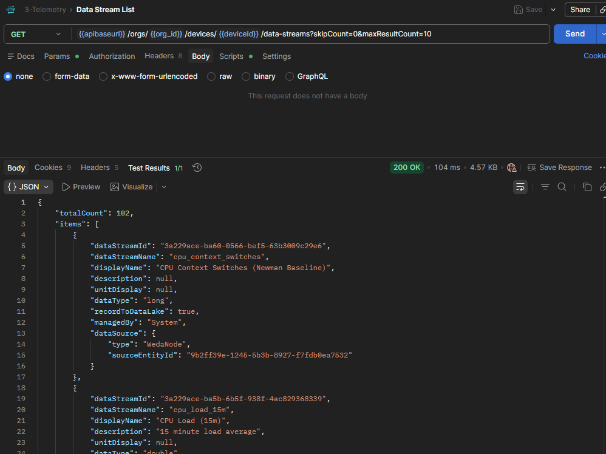This screenshot has height=454, width=606.
Task: Select the form-data body option
Action: pyautogui.click(x=46, y=76)
